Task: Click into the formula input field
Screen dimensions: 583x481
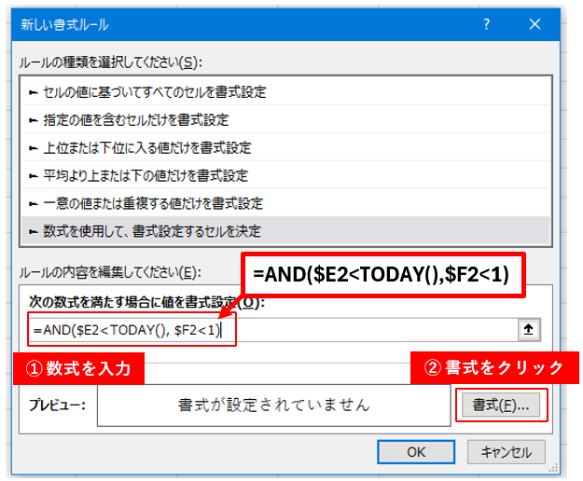Action: (x=373, y=330)
